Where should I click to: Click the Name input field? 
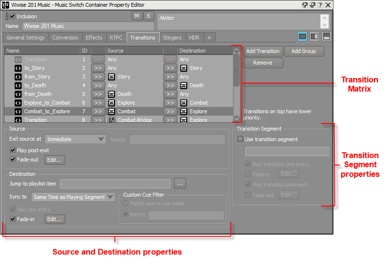pyautogui.click(x=88, y=26)
